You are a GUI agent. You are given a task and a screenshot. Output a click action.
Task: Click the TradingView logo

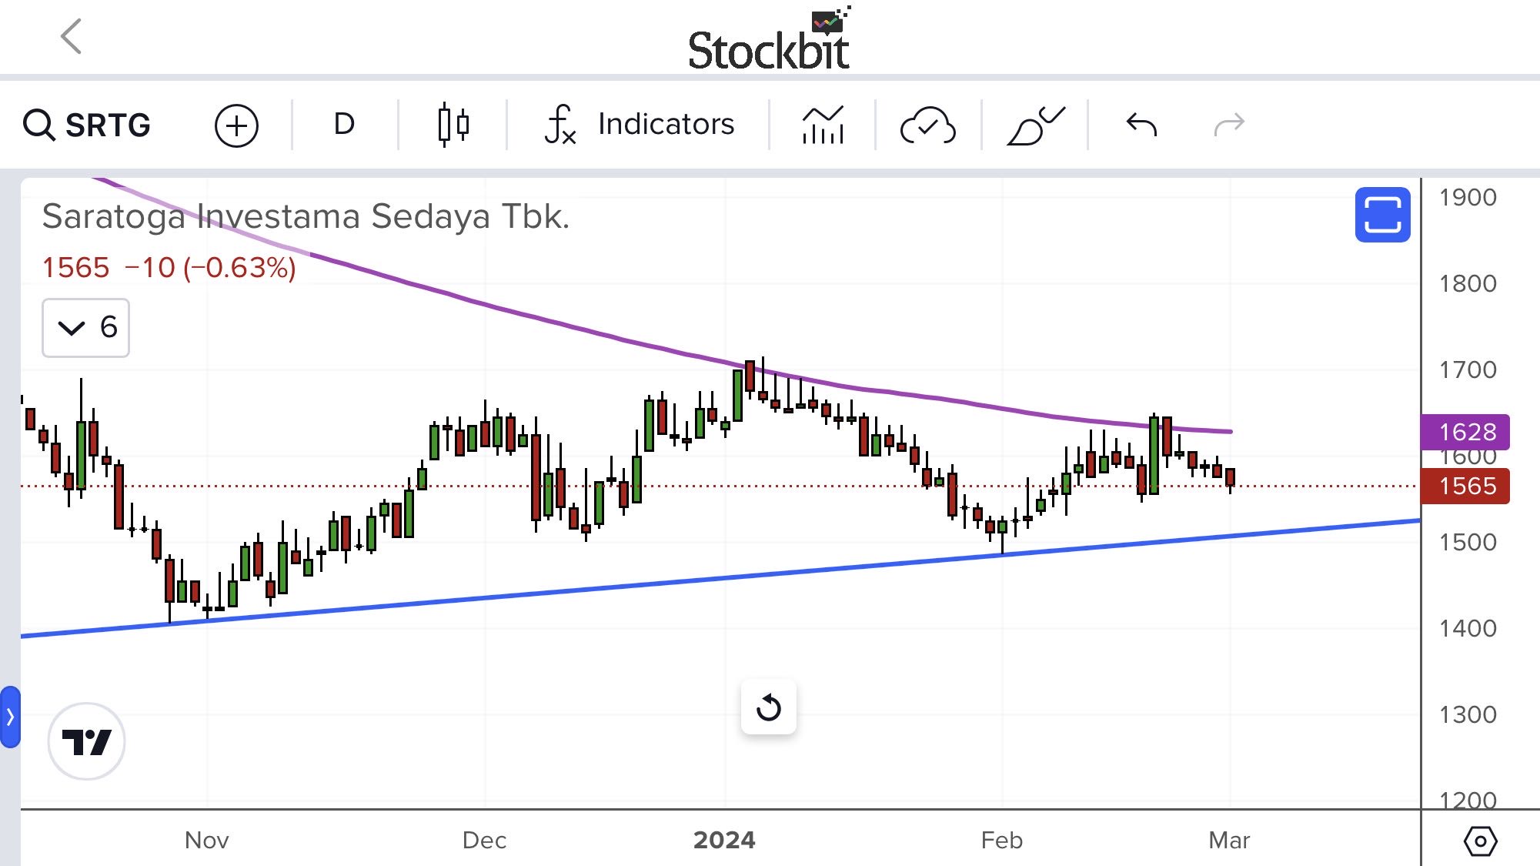tap(86, 741)
